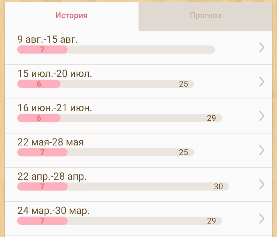Open the Прогноз tab
The image size is (277, 237).
pos(205,16)
